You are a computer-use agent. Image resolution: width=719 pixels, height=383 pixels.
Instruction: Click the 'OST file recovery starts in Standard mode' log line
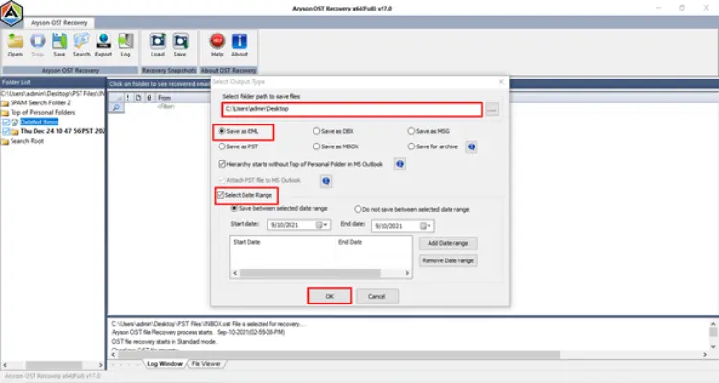pos(164,341)
